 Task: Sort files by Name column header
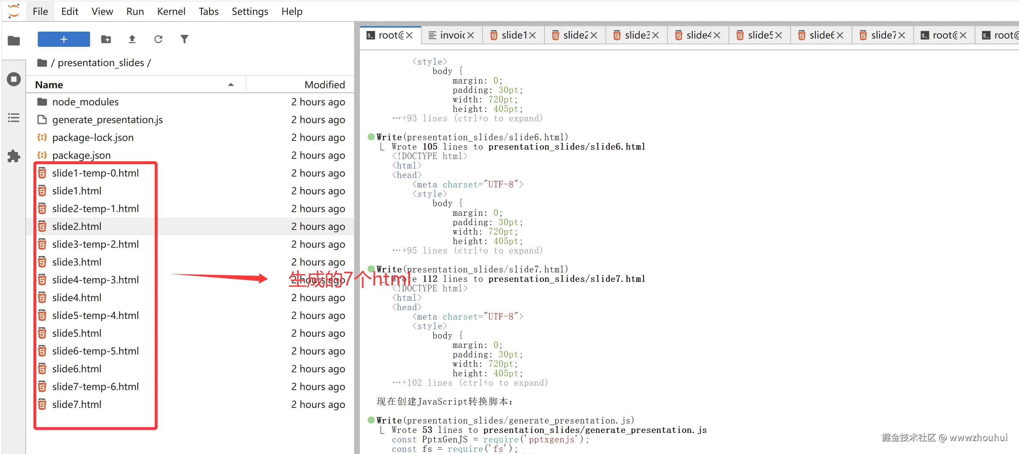[49, 85]
